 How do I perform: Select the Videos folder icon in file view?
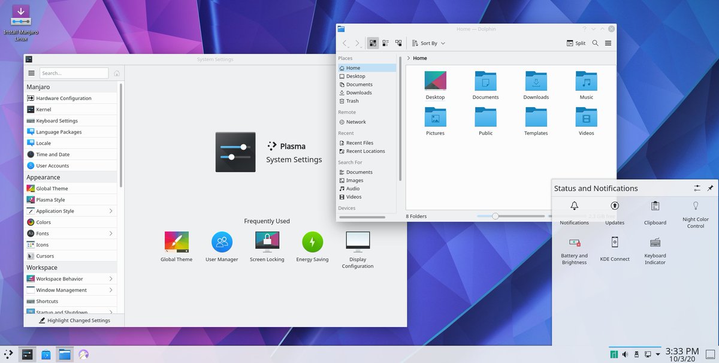click(x=587, y=117)
